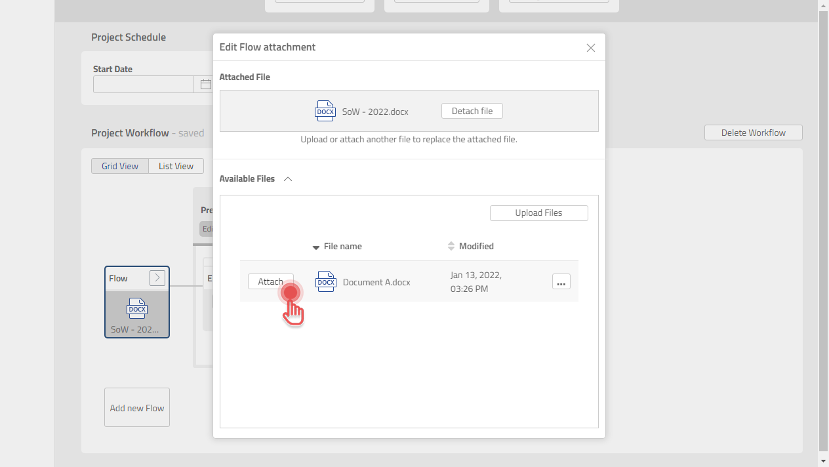Click the Modified column sort arrows
The image size is (829, 467).
point(451,246)
